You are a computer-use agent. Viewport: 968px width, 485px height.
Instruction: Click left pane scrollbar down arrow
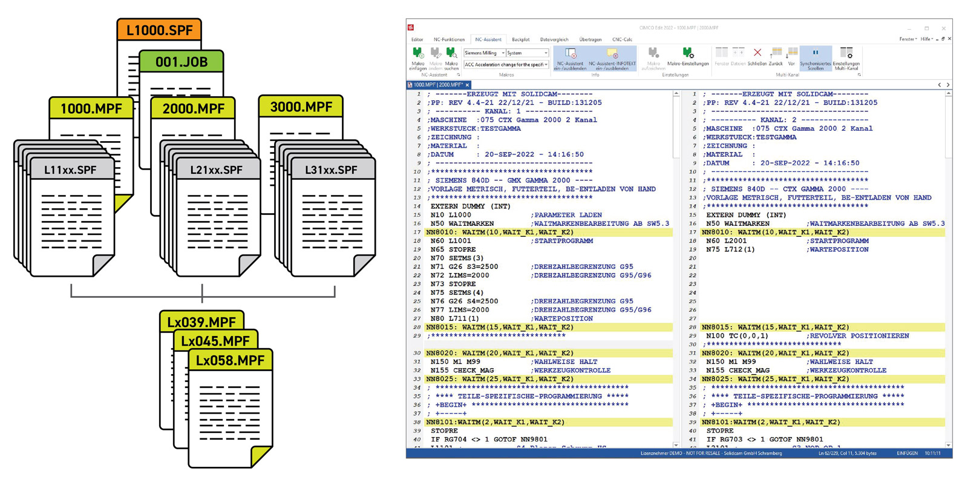pos(676,445)
